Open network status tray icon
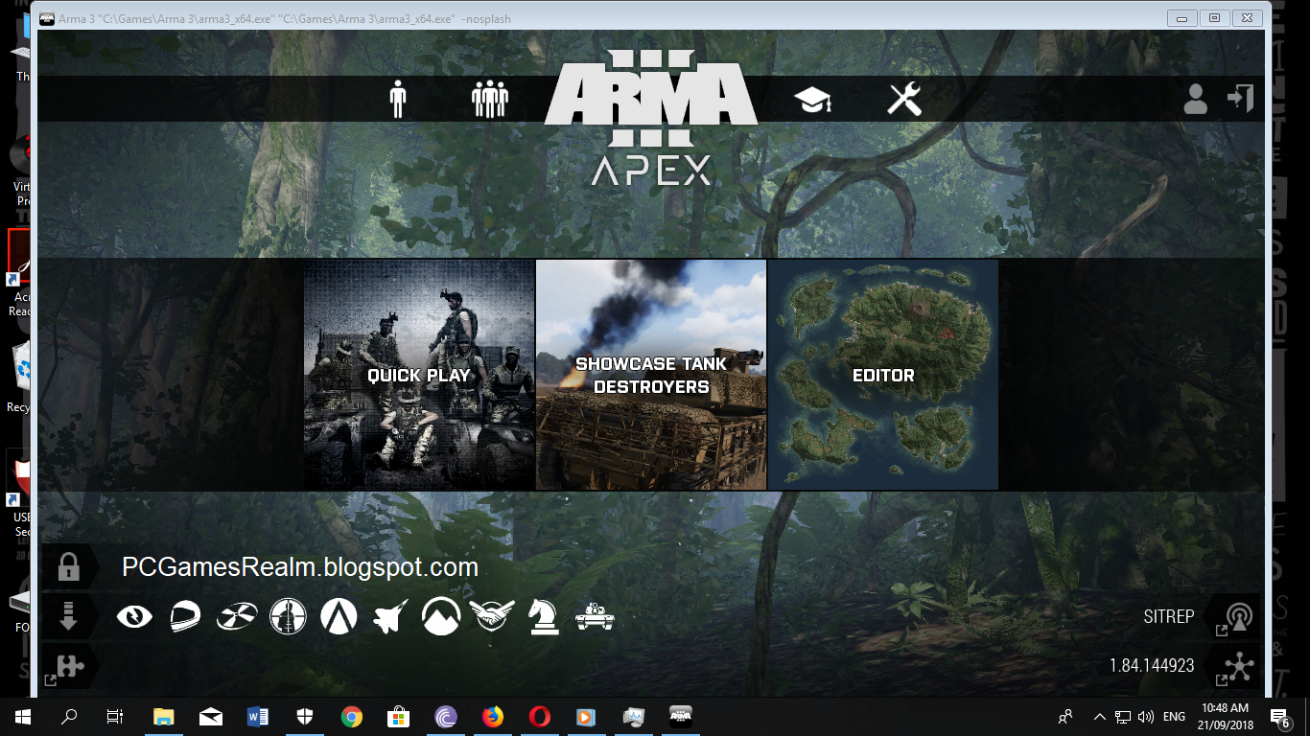Image resolution: width=1310 pixels, height=736 pixels. 1123,716
